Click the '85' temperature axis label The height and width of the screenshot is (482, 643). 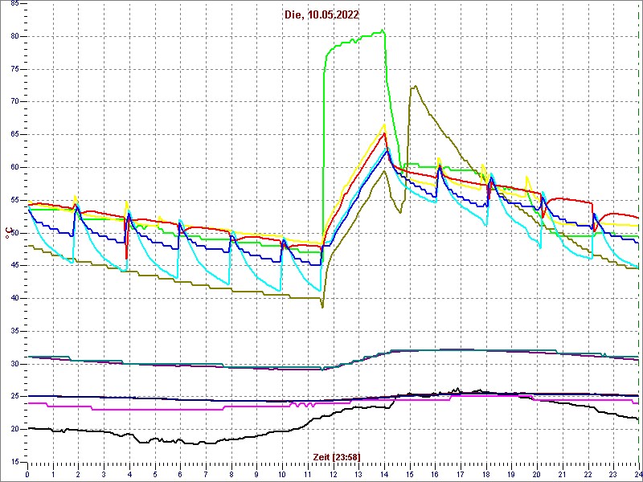(x=14, y=4)
